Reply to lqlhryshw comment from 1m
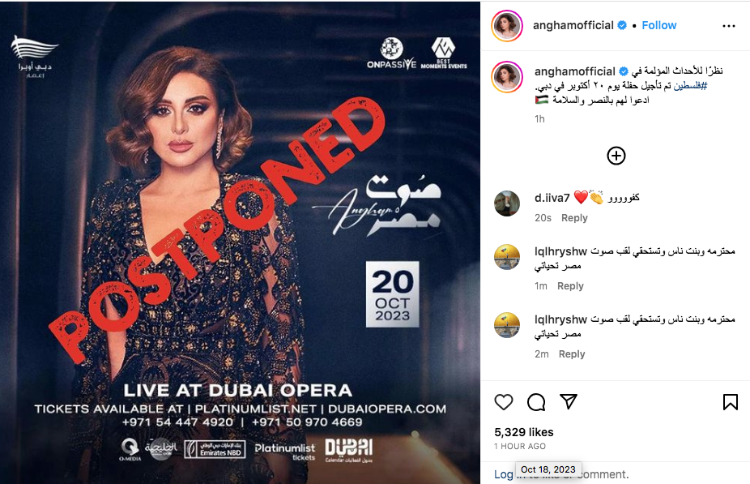 point(570,286)
